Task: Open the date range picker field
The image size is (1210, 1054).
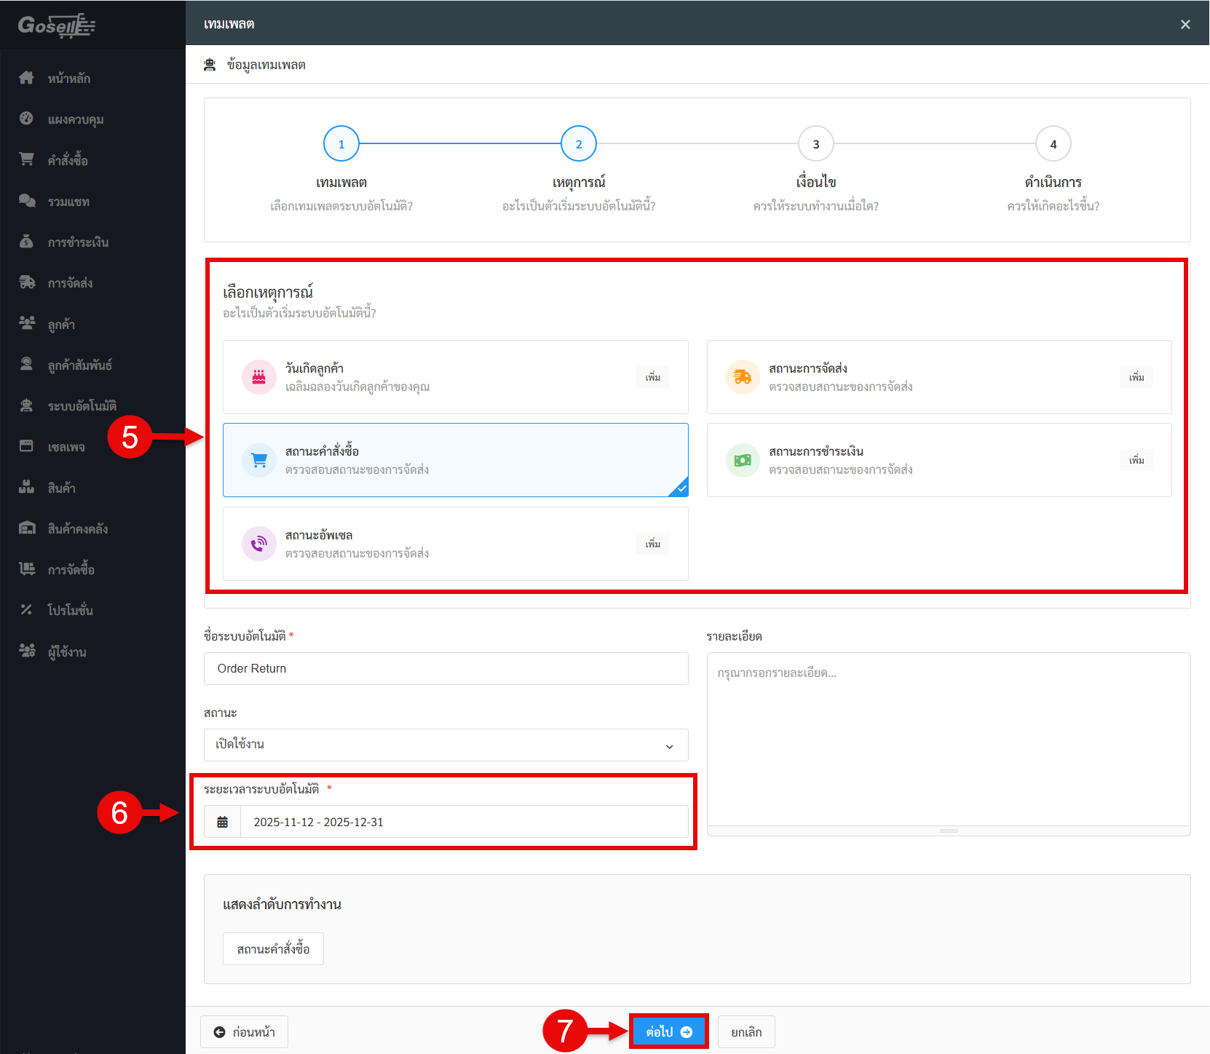Action: click(x=463, y=822)
